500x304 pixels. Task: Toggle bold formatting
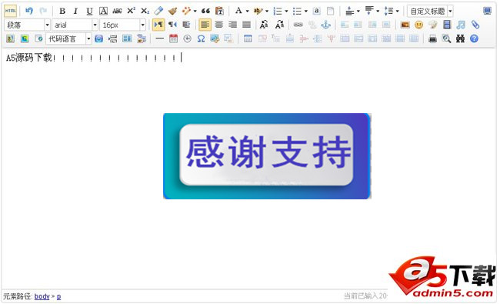pyautogui.click(x=62, y=12)
